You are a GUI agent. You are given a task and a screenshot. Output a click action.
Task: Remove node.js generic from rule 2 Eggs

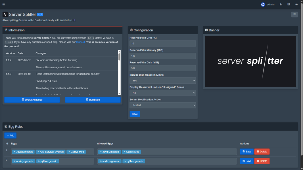(14, 161)
